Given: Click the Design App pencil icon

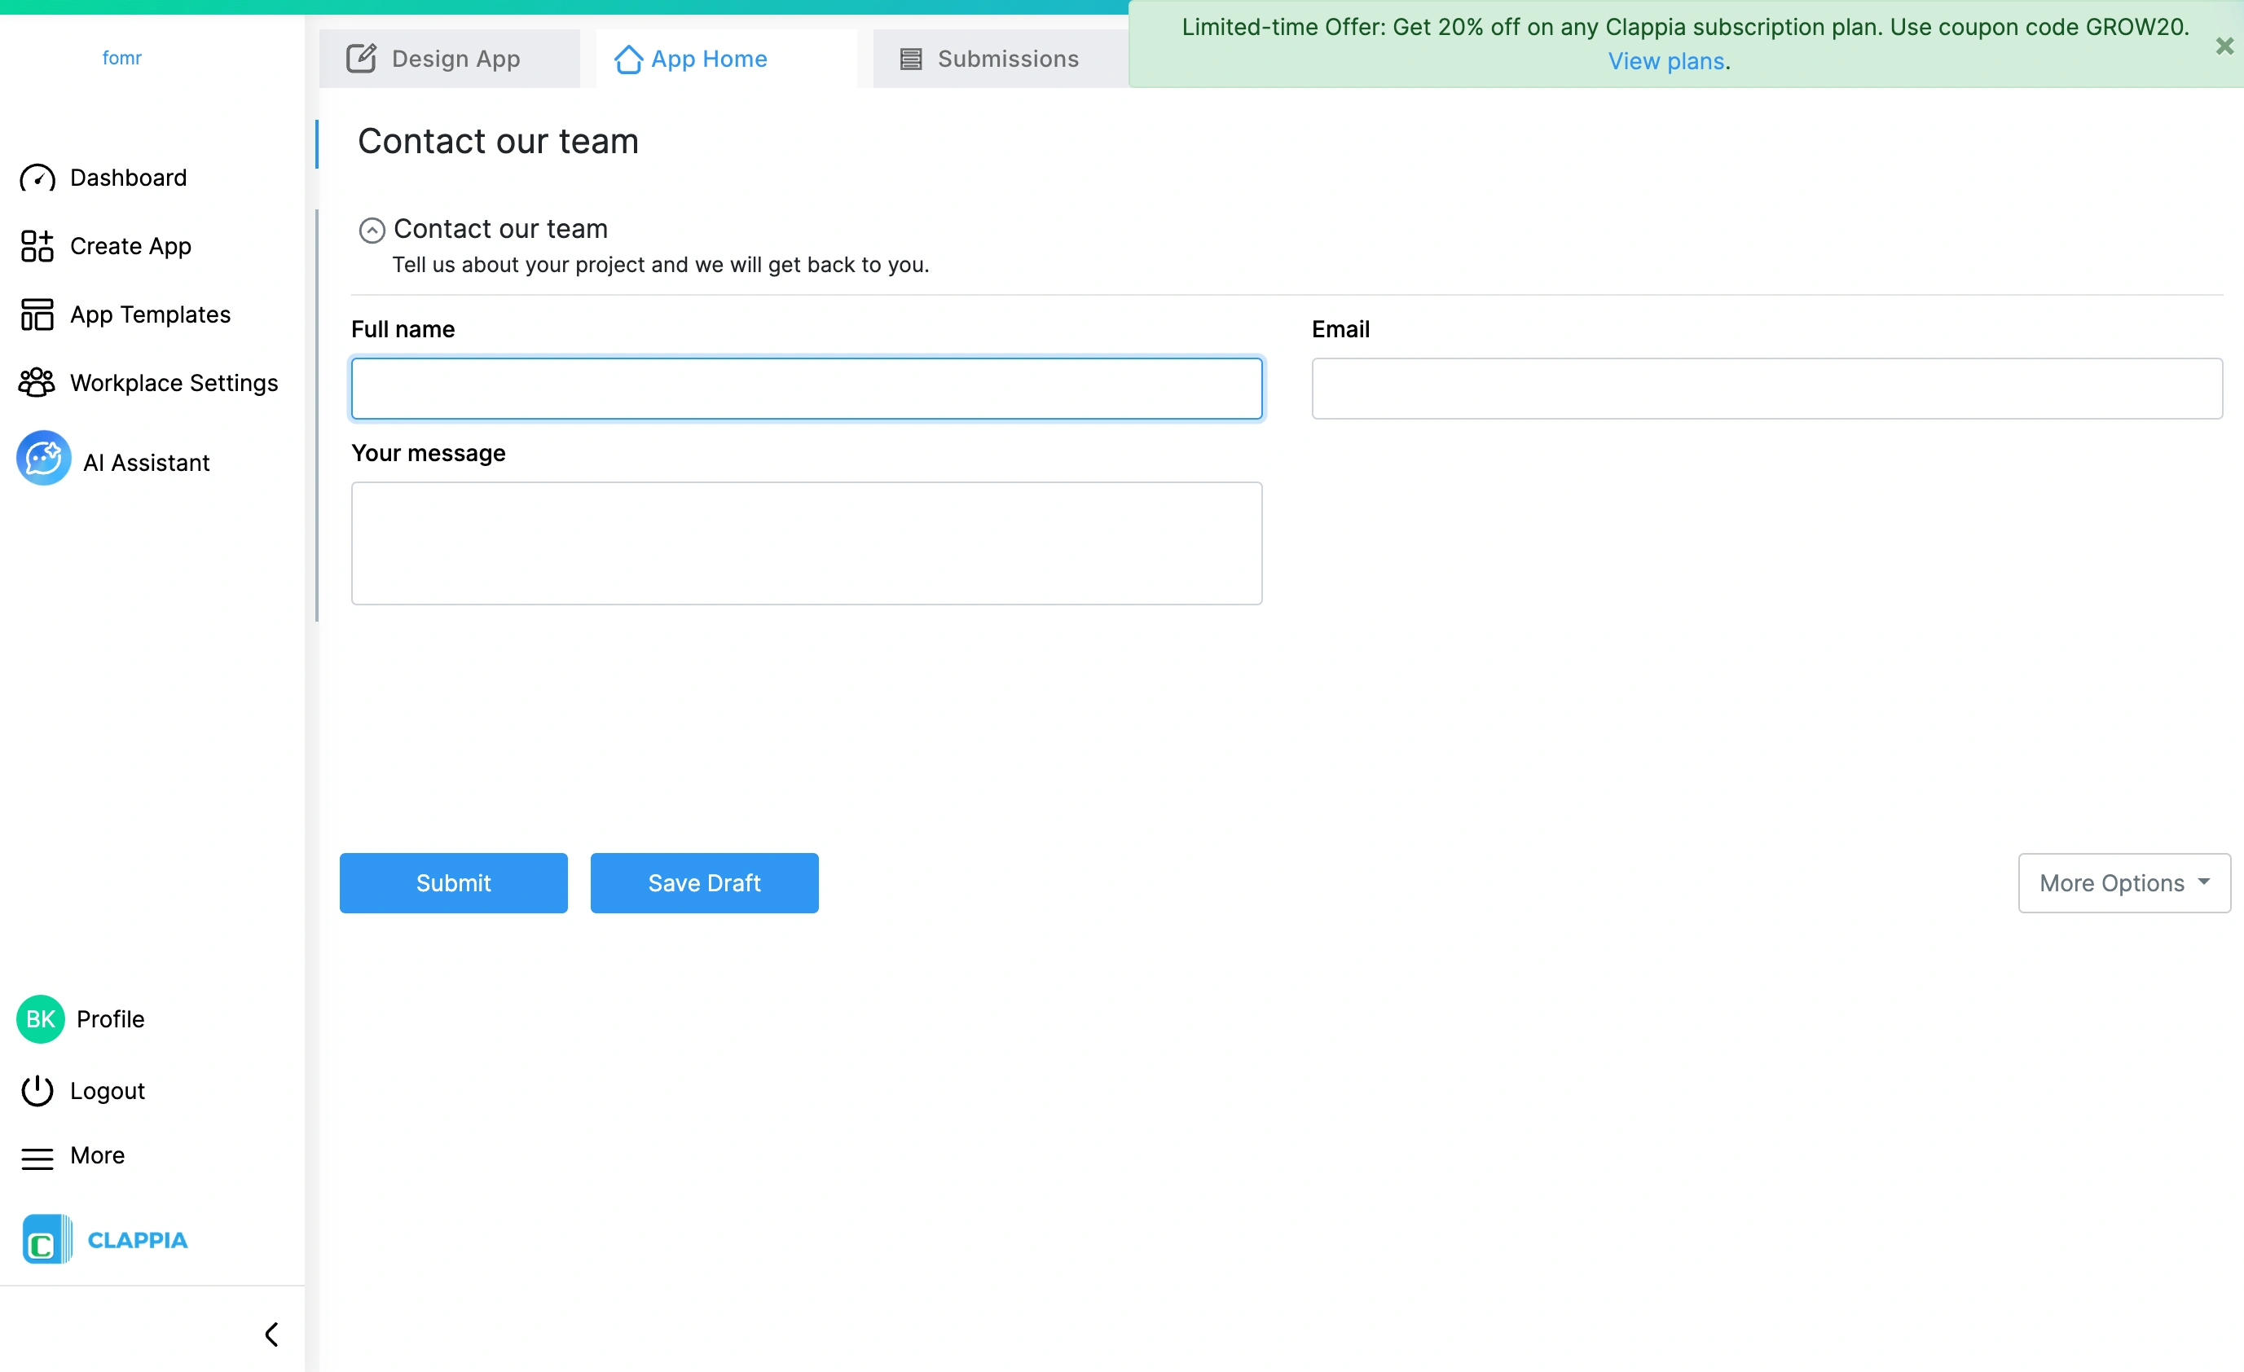Looking at the screenshot, I should pyautogui.click(x=361, y=59).
